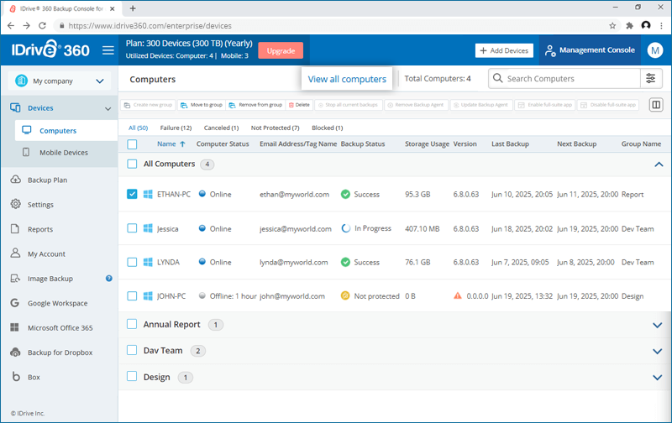This screenshot has width=672, height=423.
Task: Check the Jessica row checkbox
Action: 132,228
